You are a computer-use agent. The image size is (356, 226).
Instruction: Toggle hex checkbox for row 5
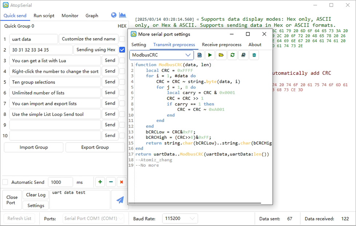click(122, 82)
